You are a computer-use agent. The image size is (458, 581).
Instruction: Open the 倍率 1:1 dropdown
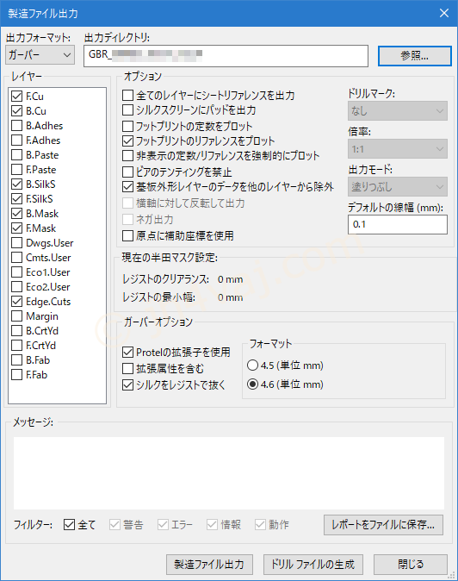point(398,149)
